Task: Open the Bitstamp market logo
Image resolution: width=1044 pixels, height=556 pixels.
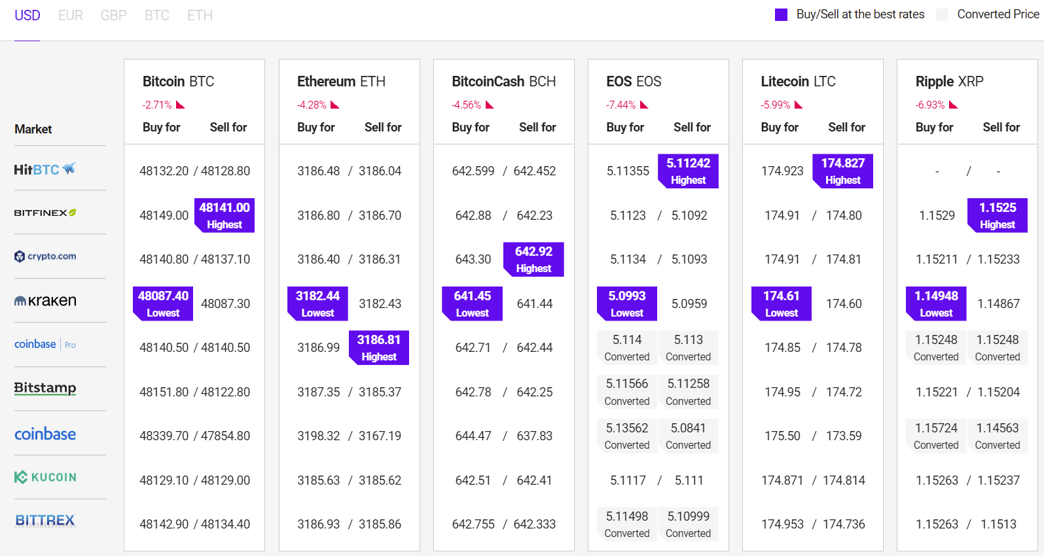Action: coord(45,388)
